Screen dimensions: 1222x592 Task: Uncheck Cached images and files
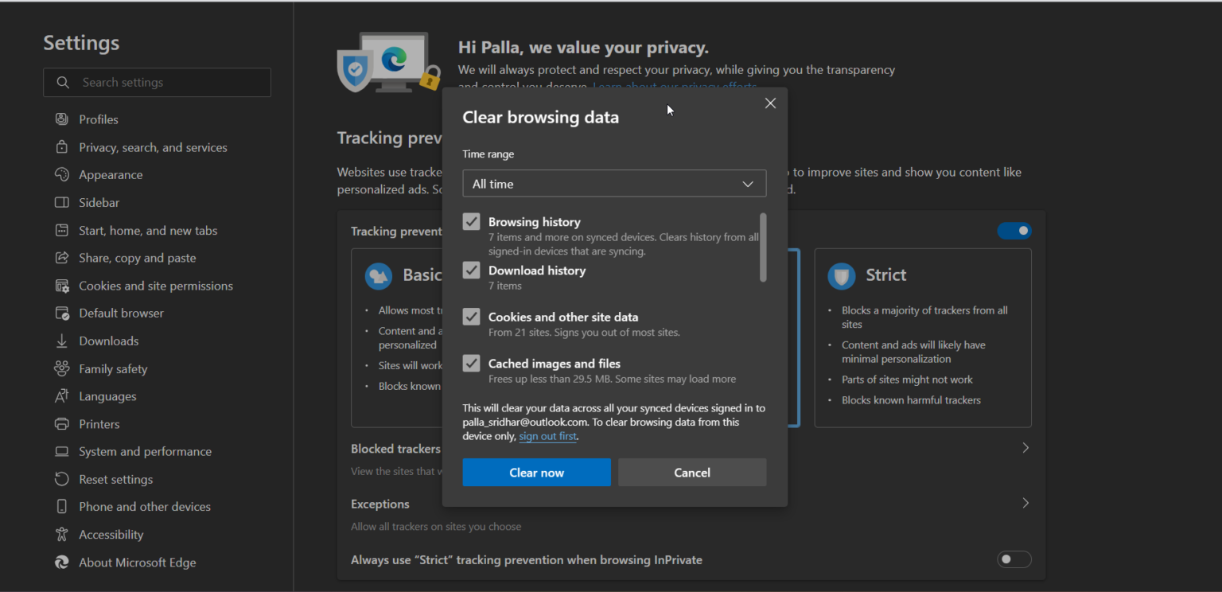pyautogui.click(x=471, y=363)
